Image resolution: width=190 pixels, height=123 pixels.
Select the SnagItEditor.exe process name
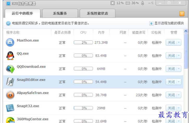tap(31, 80)
